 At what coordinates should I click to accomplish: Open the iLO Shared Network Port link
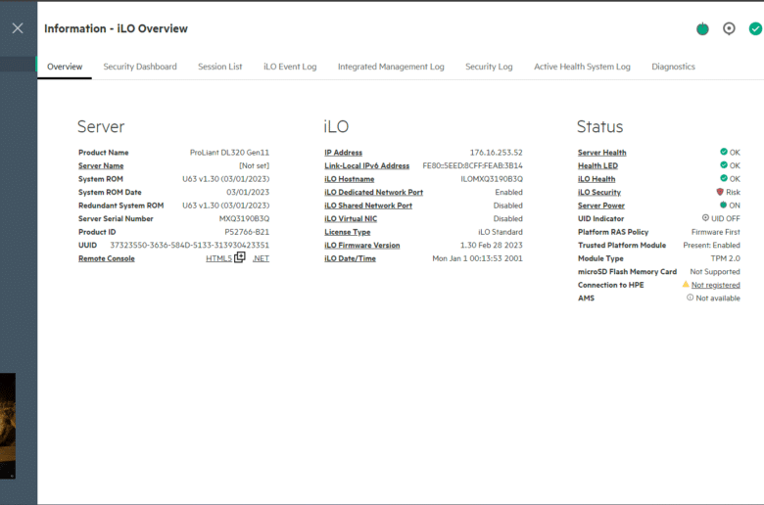tap(368, 206)
